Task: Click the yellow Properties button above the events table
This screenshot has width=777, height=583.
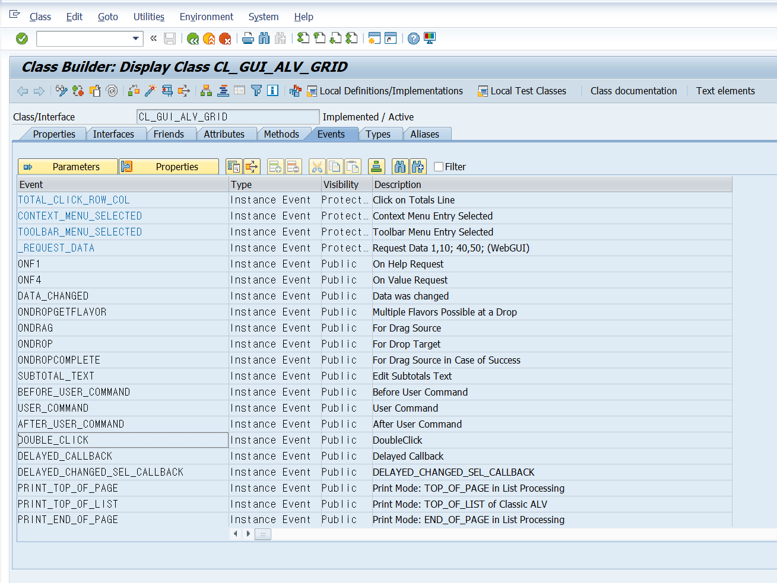Action: [x=169, y=167]
